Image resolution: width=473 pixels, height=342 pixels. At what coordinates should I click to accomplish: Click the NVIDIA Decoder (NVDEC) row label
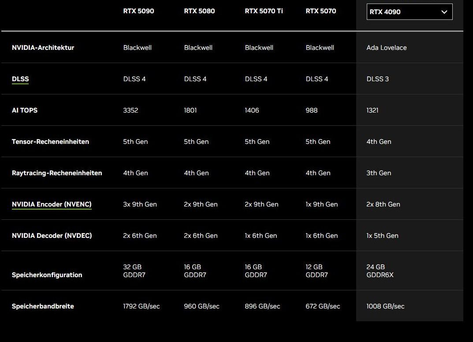coord(52,236)
